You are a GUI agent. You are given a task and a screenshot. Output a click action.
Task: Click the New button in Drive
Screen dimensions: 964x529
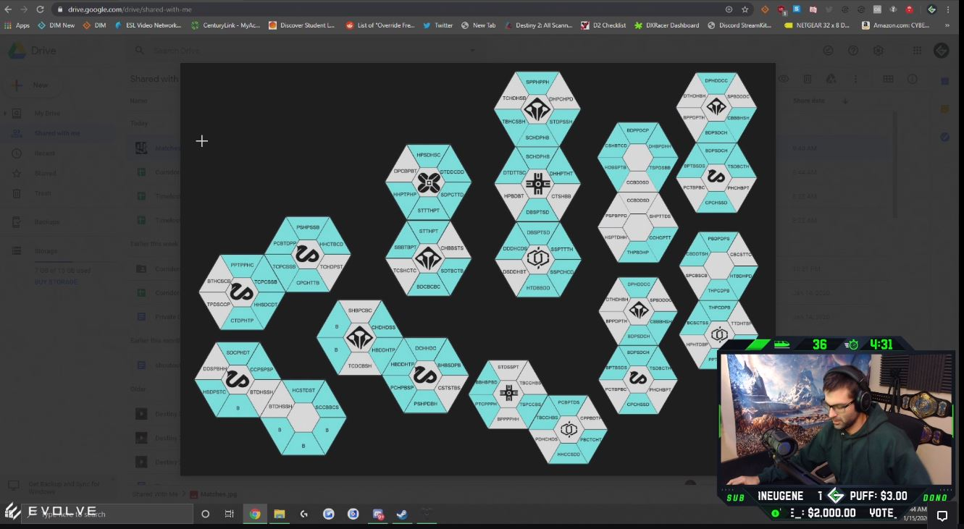tap(31, 85)
